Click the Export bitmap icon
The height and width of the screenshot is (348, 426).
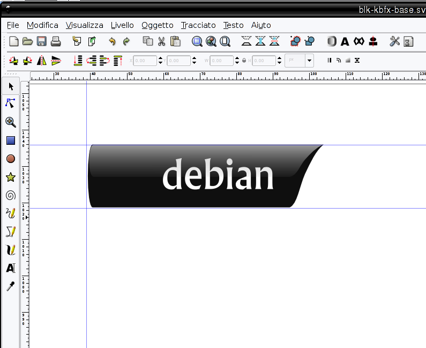(92, 41)
